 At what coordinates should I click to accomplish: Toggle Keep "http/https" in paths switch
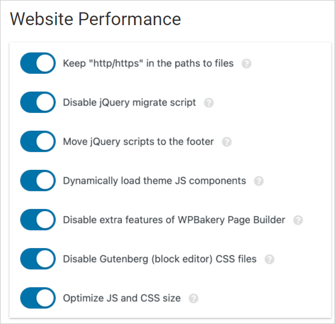[38, 64]
